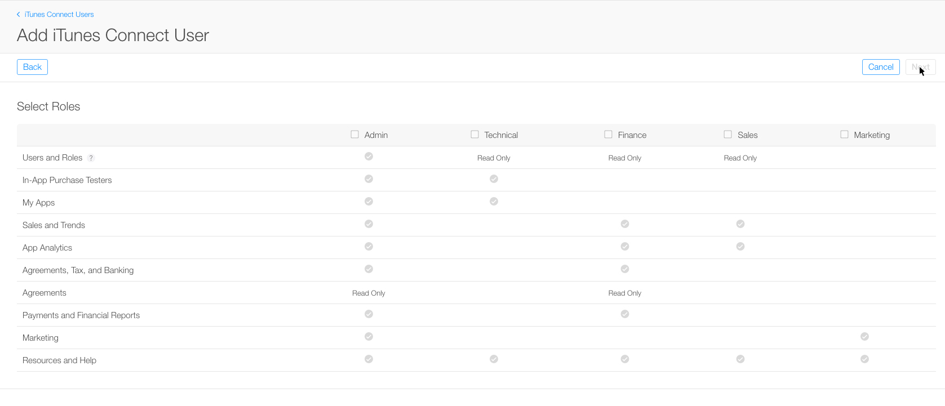
Task: Click the Users and Roles help question mark icon
Action: click(x=91, y=158)
